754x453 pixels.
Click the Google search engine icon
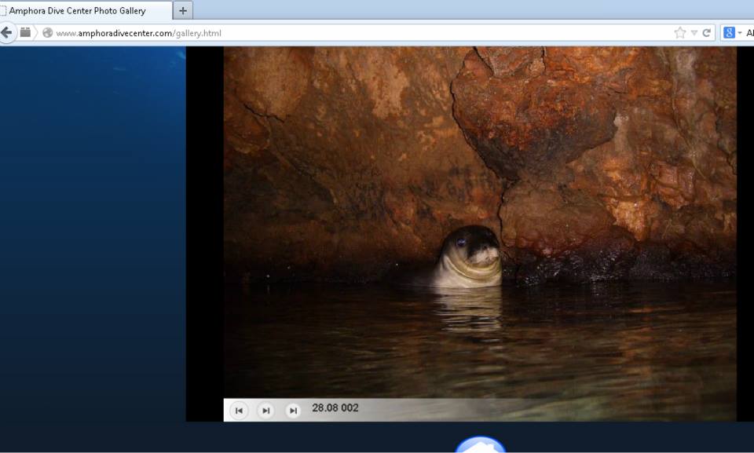pyautogui.click(x=729, y=33)
